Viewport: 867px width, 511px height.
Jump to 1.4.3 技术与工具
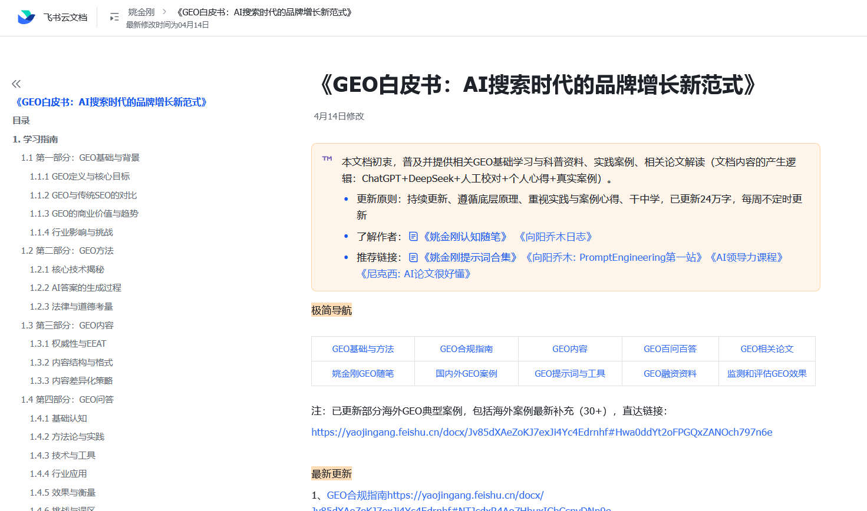62,456
